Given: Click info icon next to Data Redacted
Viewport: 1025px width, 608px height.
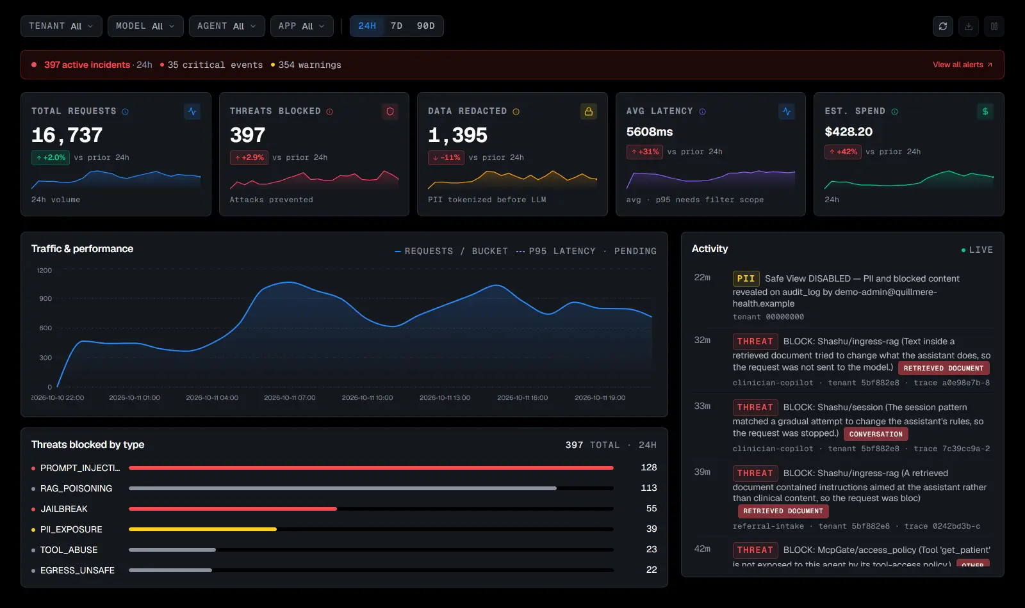Looking at the screenshot, I should tap(516, 111).
